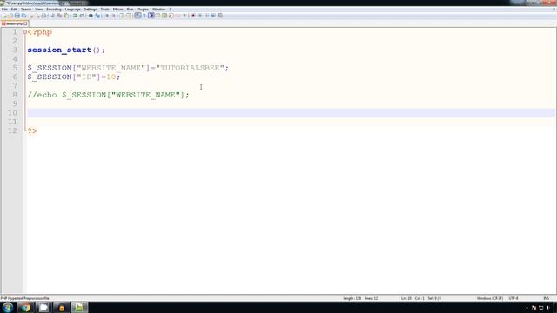The height and width of the screenshot is (313, 557).
Task: Close the session.php tab with its X
Action: pos(25,23)
